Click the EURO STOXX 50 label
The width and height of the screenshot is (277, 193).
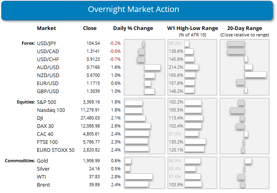click(55, 149)
